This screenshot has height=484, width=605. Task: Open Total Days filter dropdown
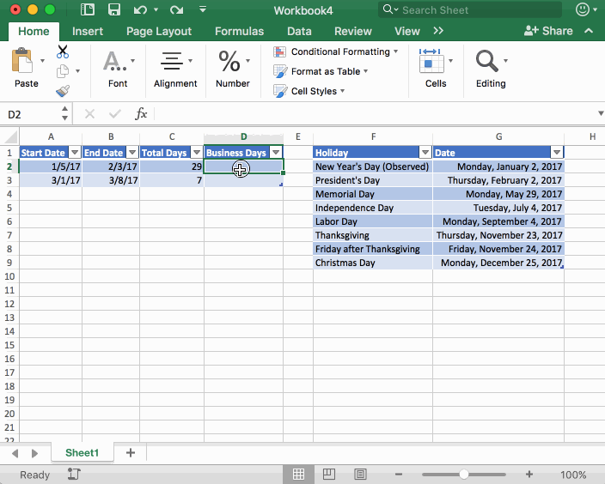pyautogui.click(x=197, y=153)
